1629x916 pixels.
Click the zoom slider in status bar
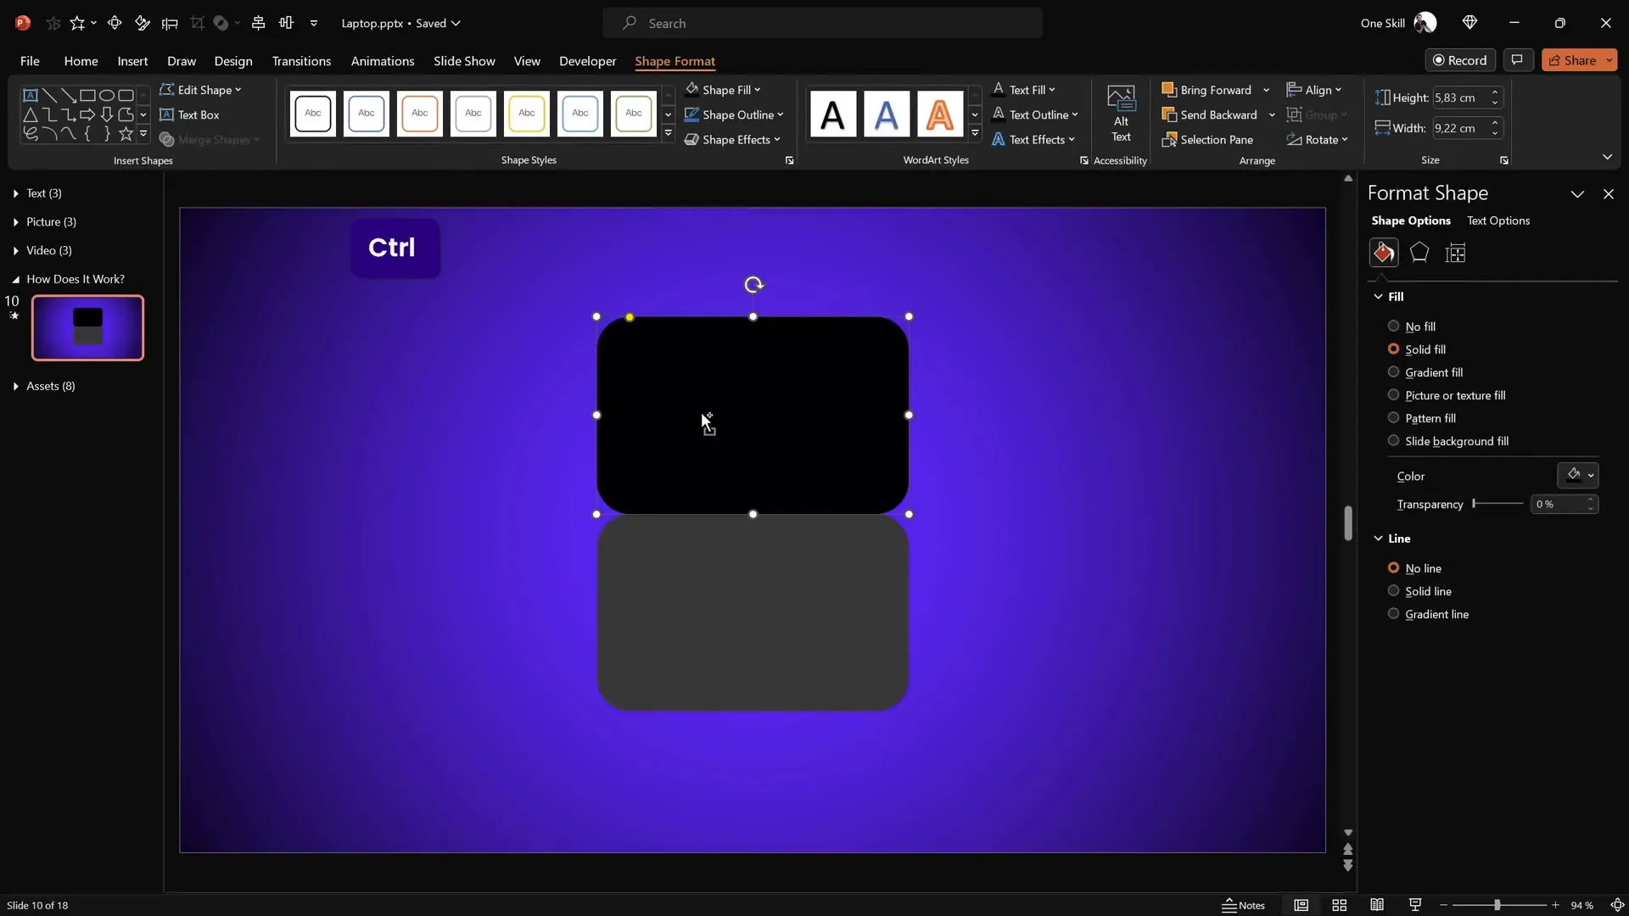(x=1497, y=905)
